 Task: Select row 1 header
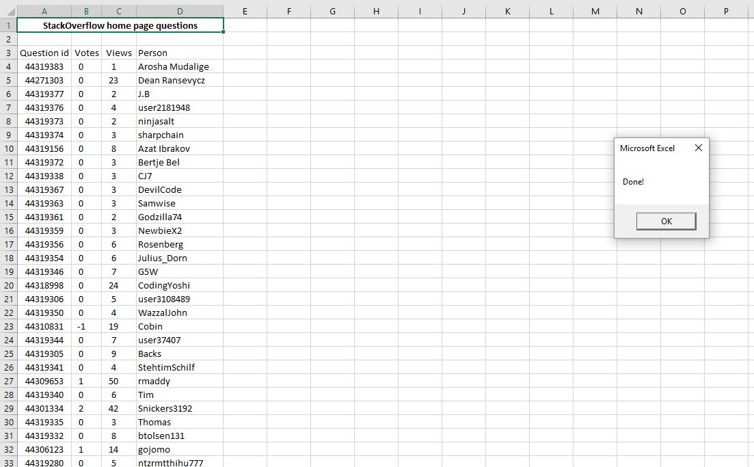[8, 25]
